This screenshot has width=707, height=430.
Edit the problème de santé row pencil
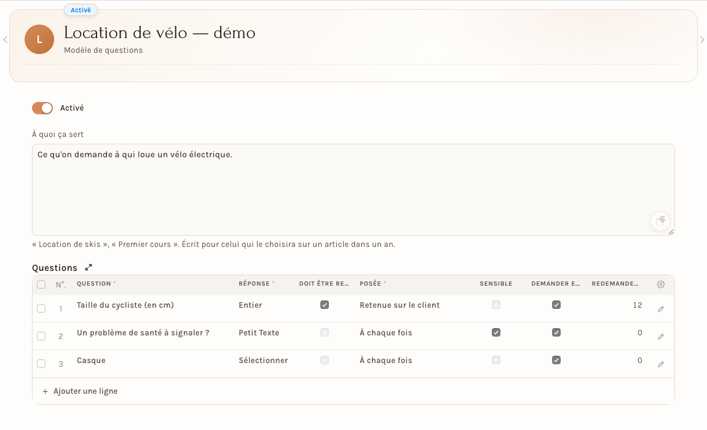point(660,337)
